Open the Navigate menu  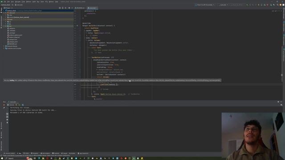click(x=18, y=2)
